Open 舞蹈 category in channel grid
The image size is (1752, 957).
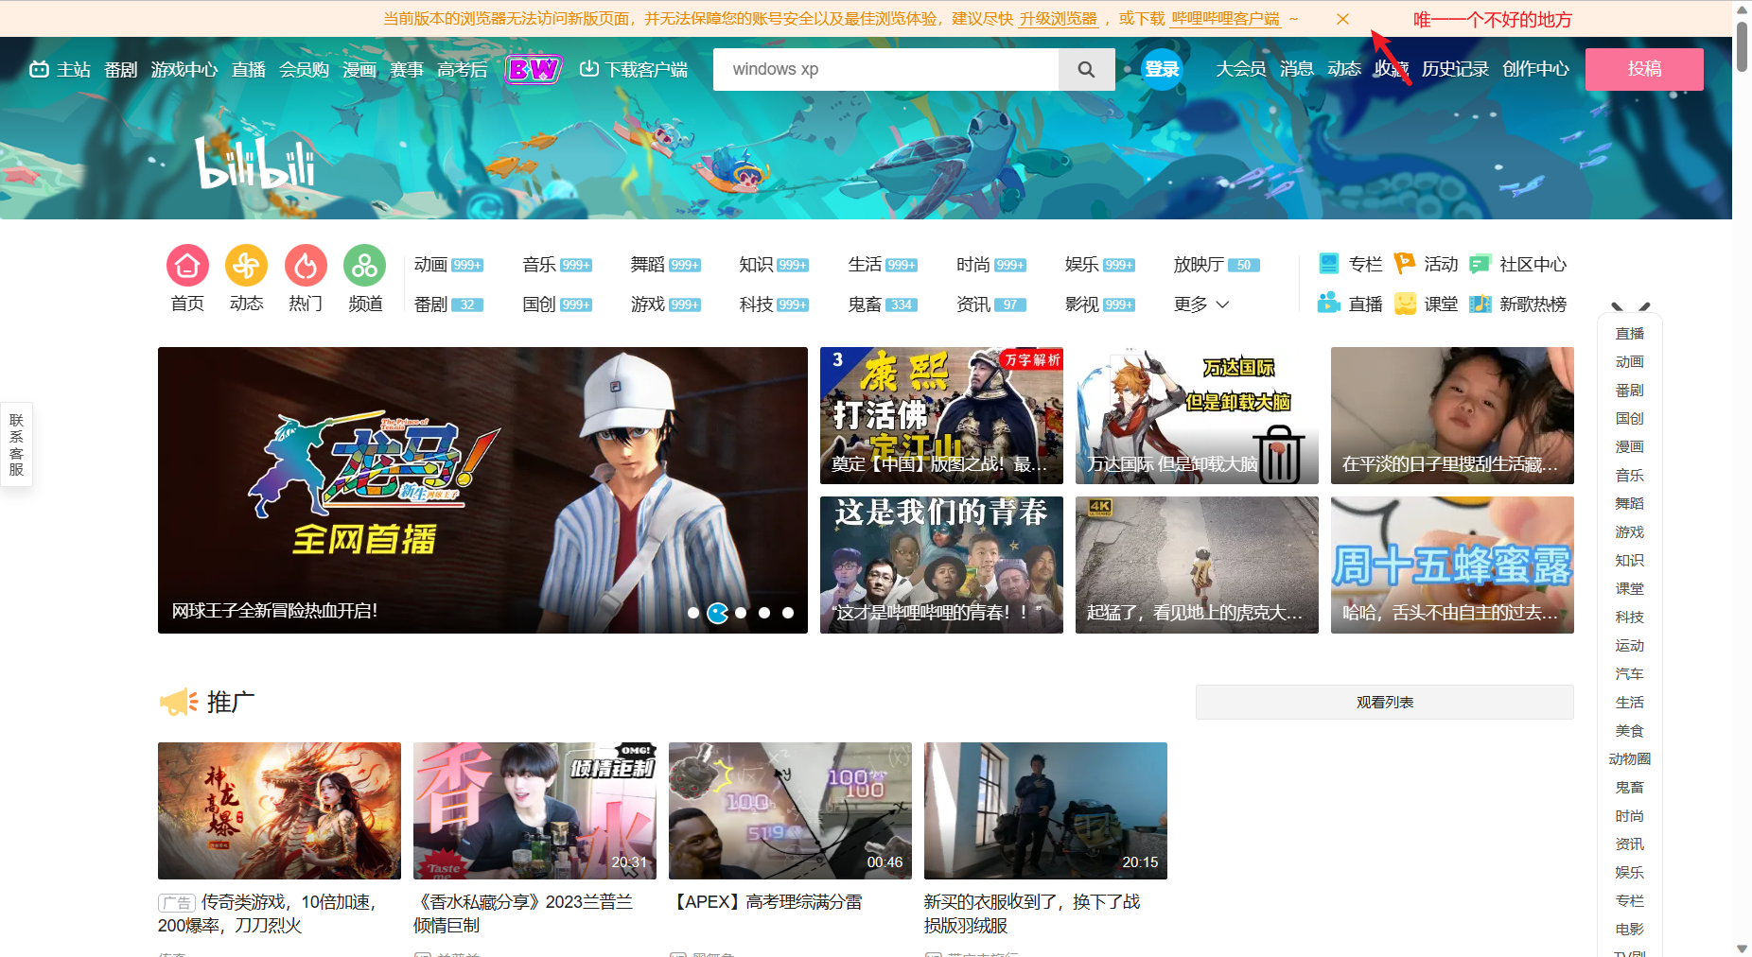coord(666,265)
